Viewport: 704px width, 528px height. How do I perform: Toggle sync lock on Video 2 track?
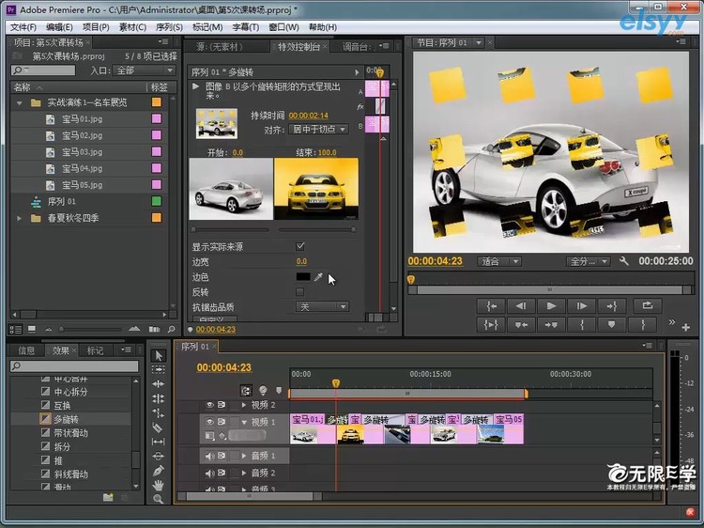coord(222,405)
